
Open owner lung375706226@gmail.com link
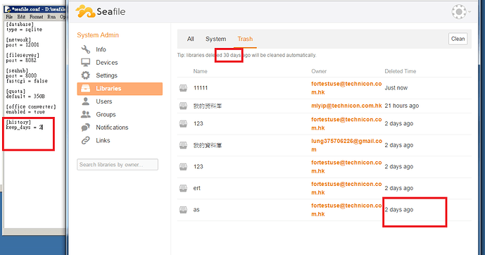coord(346,145)
